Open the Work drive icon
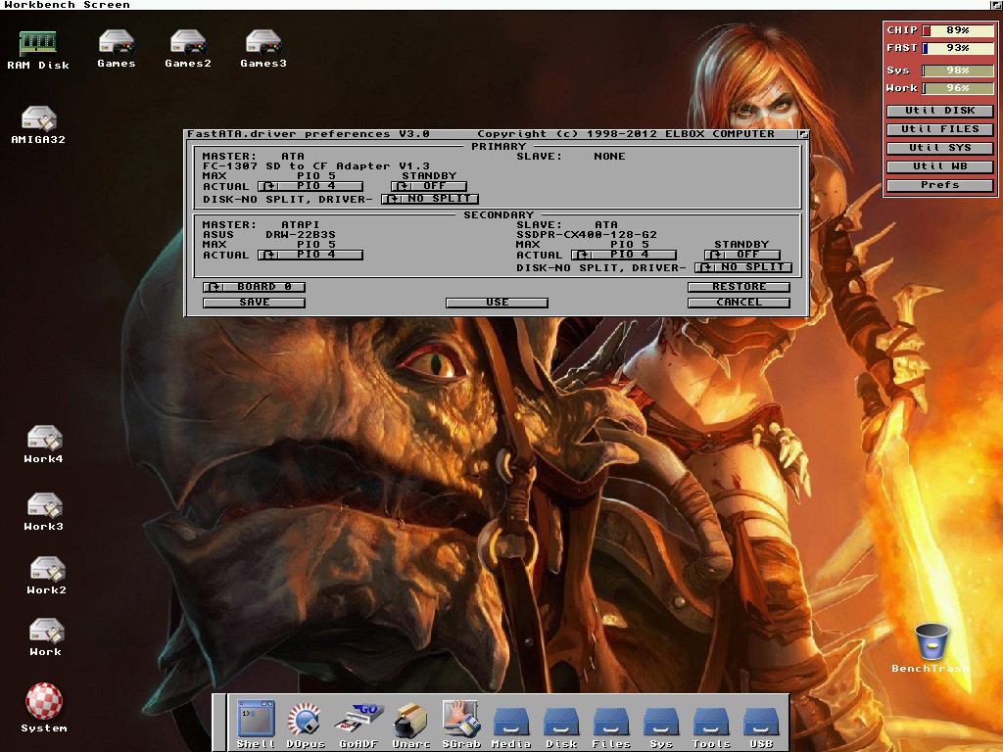This screenshot has height=752, width=1003. (45, 636)
